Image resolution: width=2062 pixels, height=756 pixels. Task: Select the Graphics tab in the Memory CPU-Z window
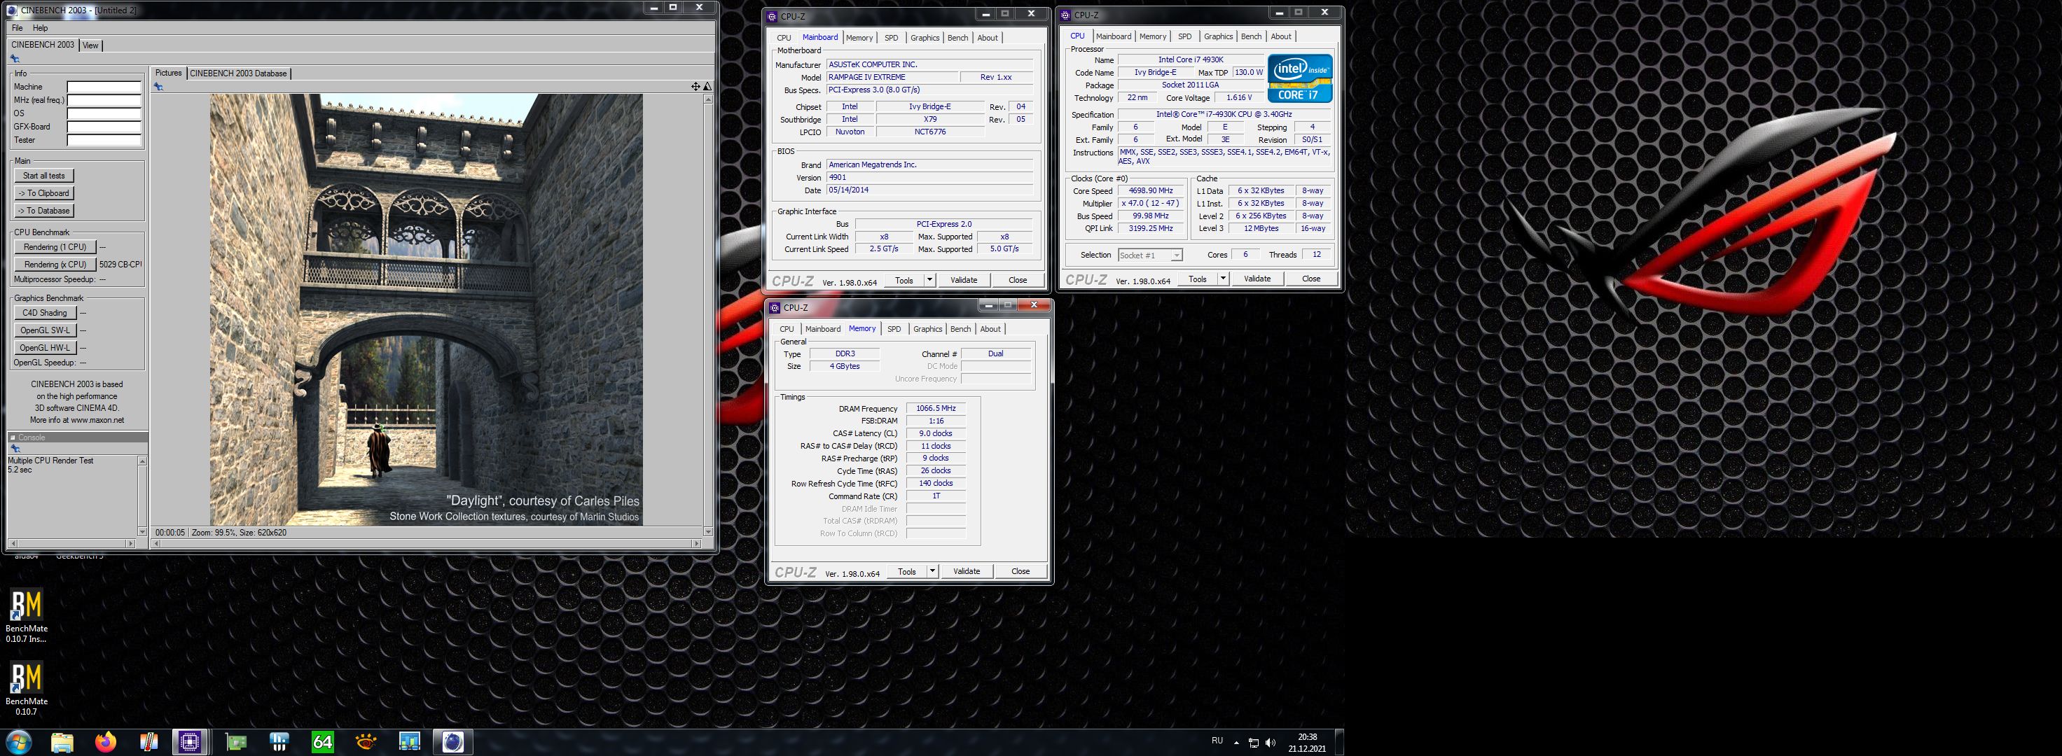pos(928,329)
